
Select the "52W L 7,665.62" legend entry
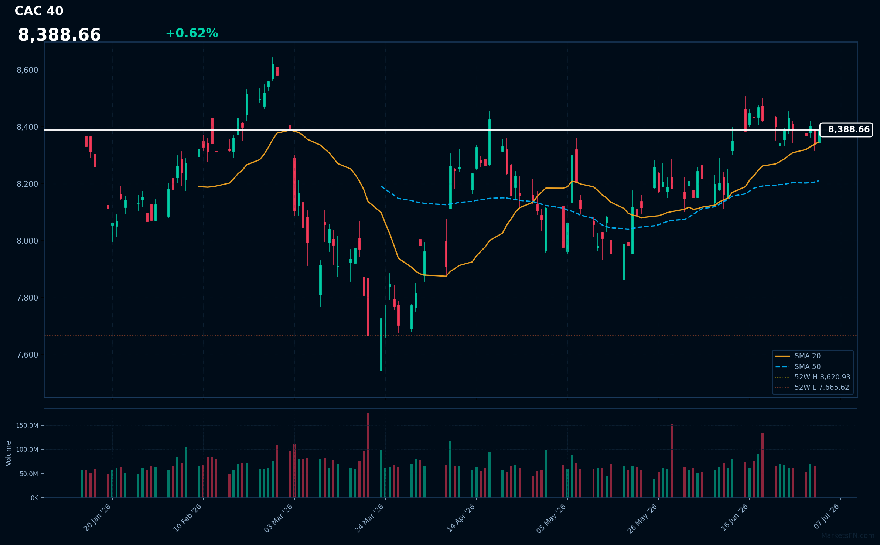[812, 387]
